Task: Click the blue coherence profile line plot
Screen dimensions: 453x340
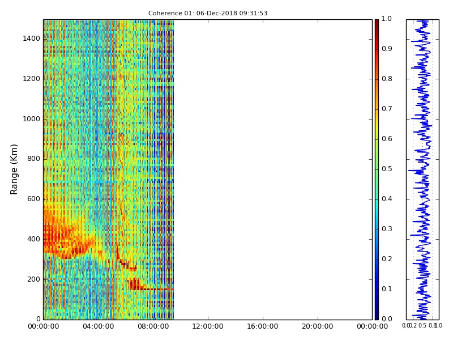Action: tap(422, 169)
